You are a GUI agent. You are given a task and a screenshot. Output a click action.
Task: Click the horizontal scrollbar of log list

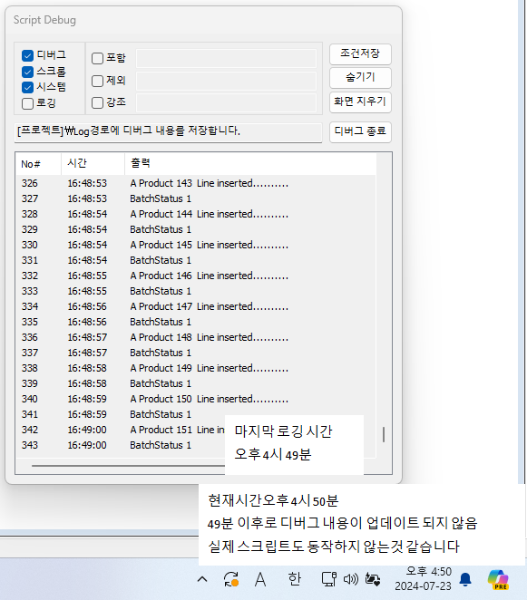[x=128, y=466]
